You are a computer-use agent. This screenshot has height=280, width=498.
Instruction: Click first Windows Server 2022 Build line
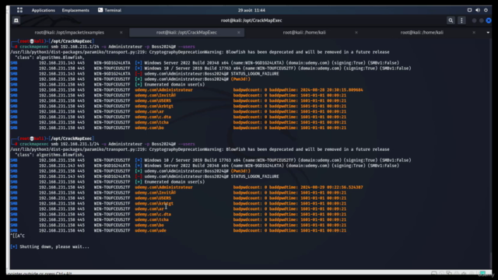point(272,63)
